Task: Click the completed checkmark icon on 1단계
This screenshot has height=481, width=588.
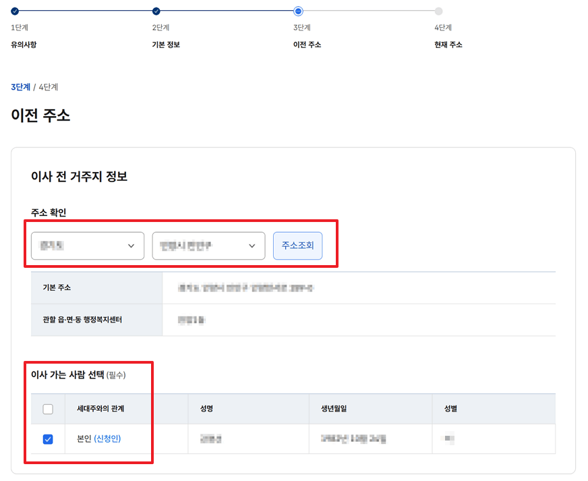Action: (15, 11)
